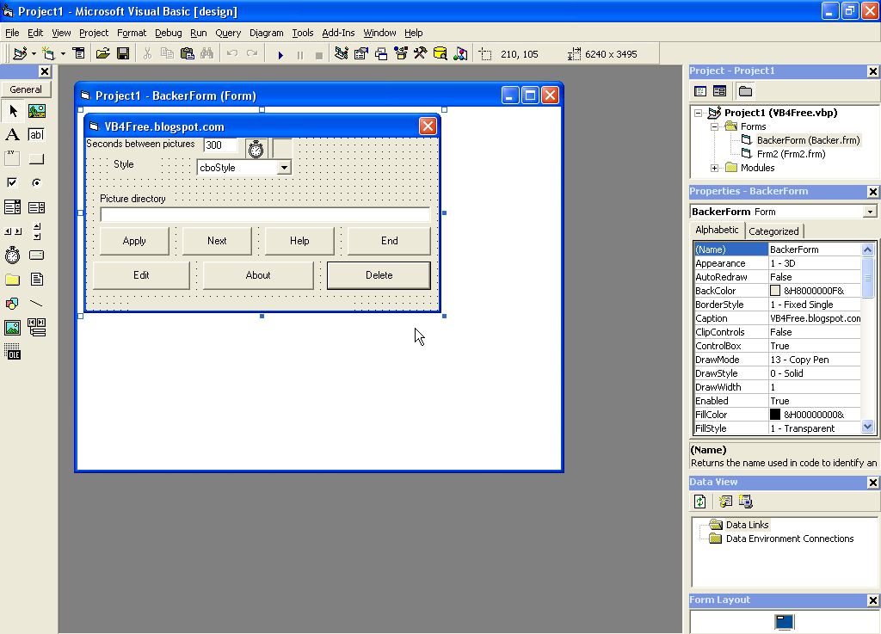Click the Toolbox toolbar icon
The image size is (881, 634).
420,53
